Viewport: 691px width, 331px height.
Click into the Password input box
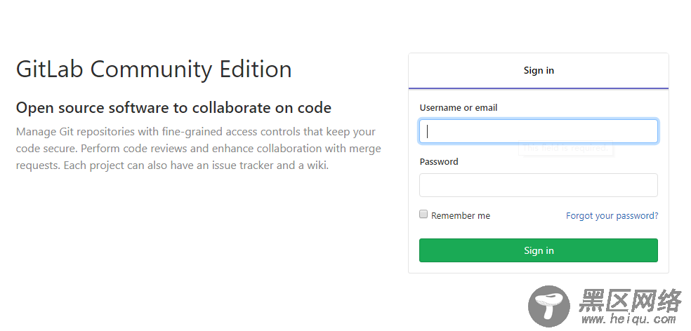539,185
